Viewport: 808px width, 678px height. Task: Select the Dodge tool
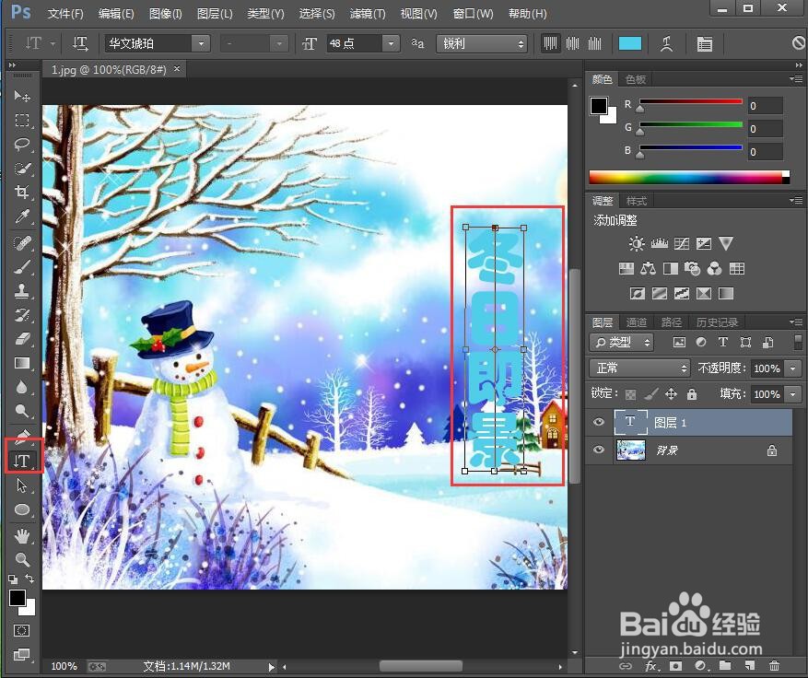(21, 411)
